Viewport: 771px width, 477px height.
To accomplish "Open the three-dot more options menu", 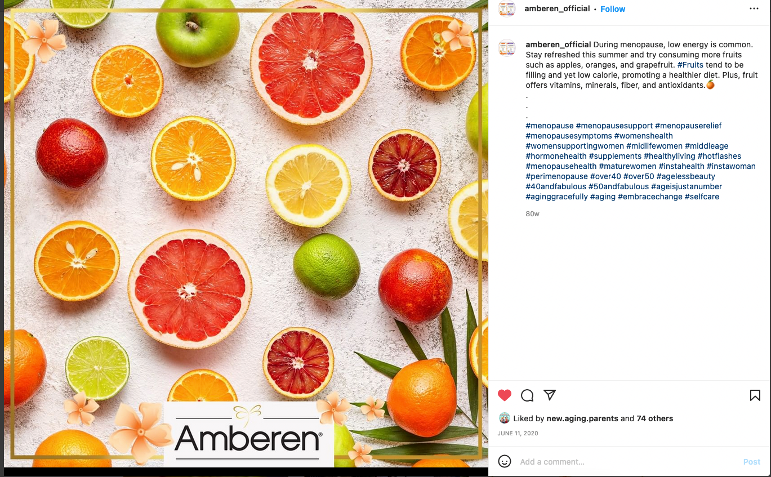I will tap(754, 9).
